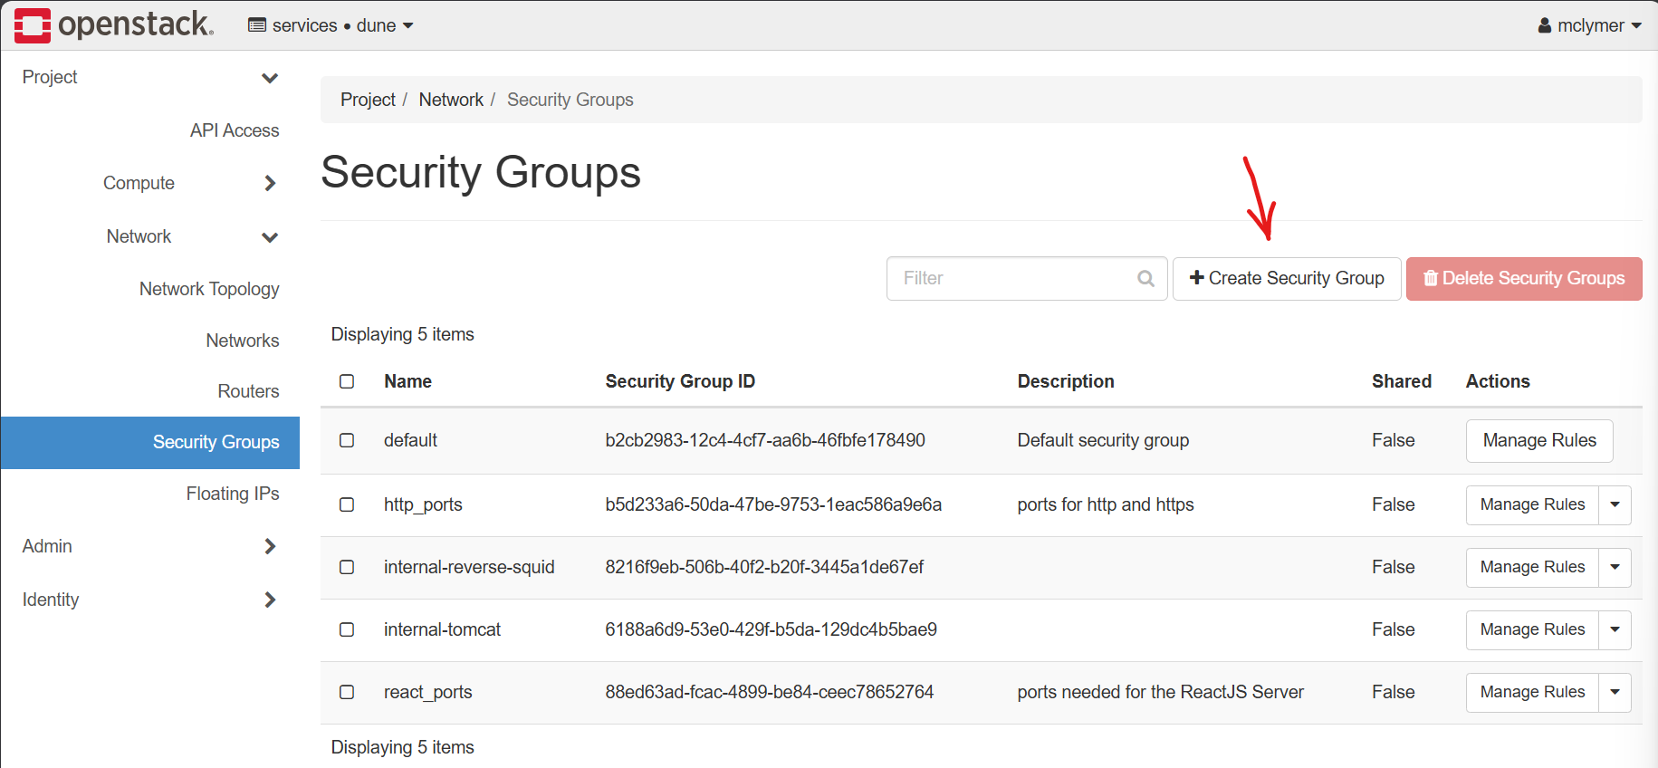Image resolution: width=1658 pixels, height=768 pixels.
Task: Check the http_ports row checkbox
Action: coord(347,504)
